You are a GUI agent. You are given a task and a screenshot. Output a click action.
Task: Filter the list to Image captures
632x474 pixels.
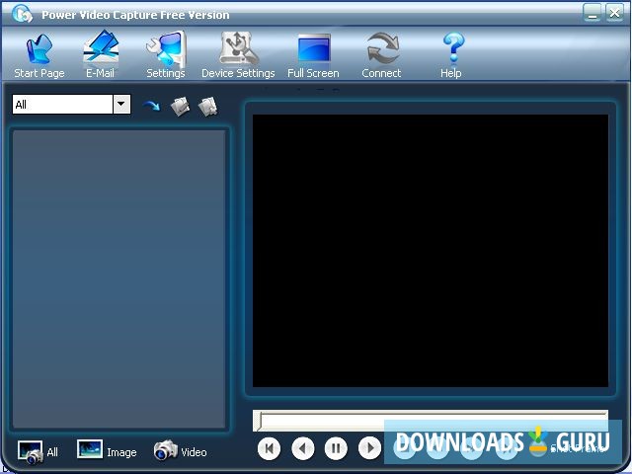[107, 450]
